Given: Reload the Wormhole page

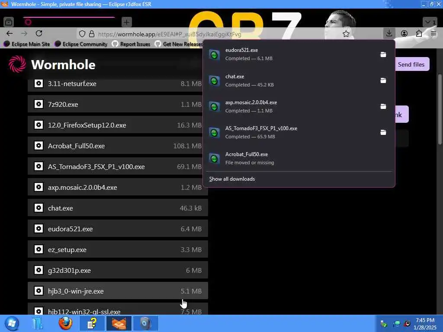Looking at the screenshot, I should (39, 34).
